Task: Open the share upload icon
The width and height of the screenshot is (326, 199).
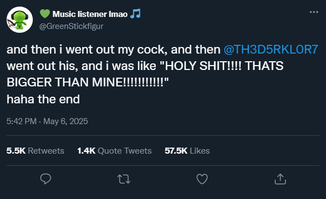Action: 280,179
